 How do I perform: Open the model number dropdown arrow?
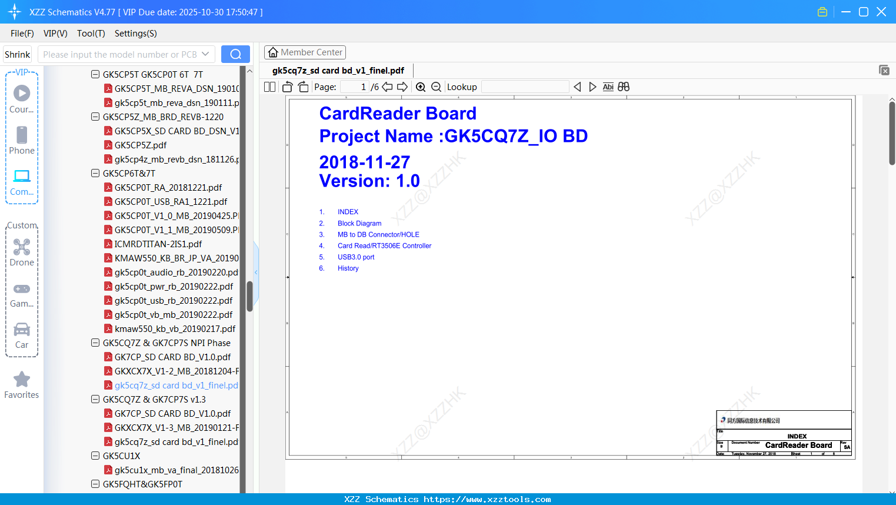click(205, 54)
